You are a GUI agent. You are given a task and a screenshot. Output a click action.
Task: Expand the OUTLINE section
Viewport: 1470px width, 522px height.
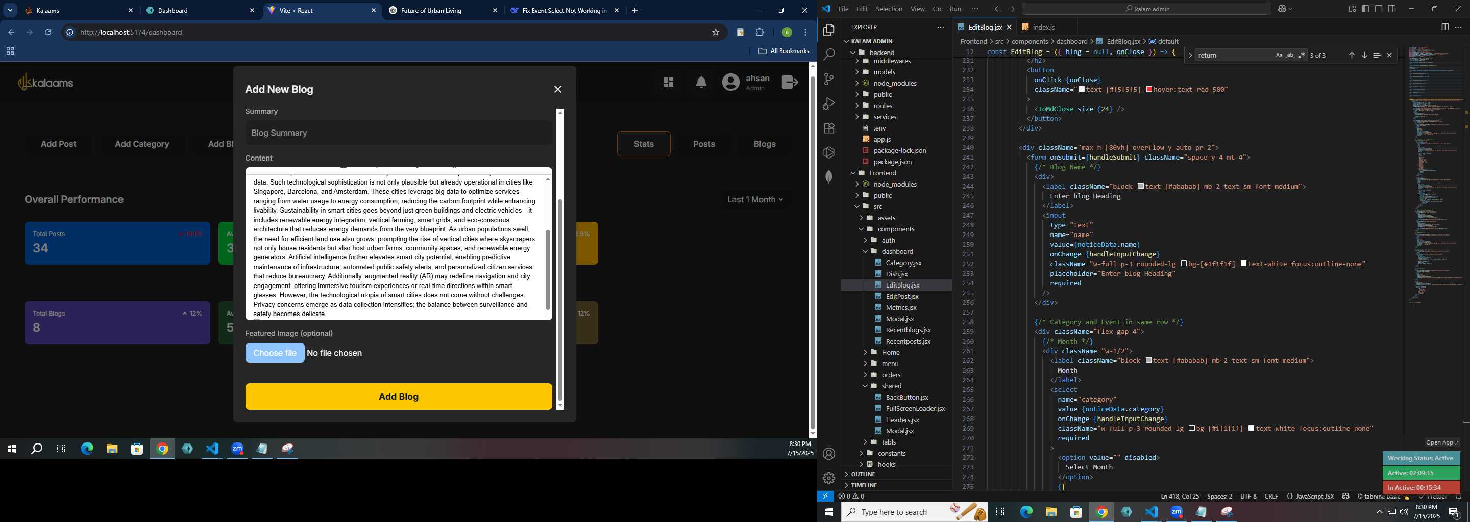896,474
